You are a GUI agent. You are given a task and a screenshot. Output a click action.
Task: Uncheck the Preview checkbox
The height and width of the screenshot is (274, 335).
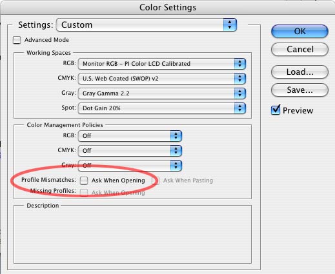pos(276,110)
